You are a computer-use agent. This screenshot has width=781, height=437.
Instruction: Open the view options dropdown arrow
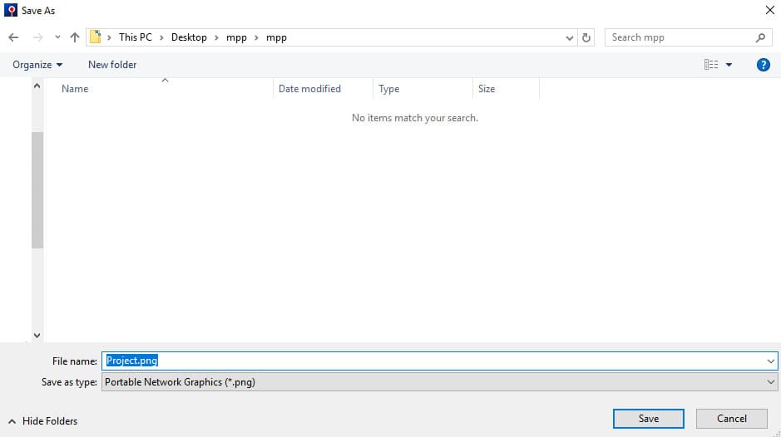point(729,65)
